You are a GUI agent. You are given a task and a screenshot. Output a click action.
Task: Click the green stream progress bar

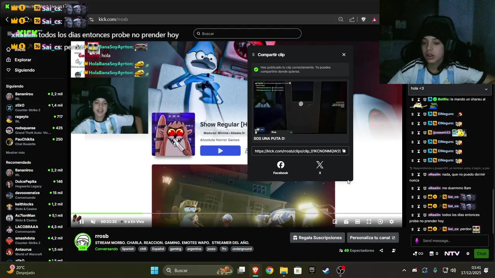pos(106,213)
